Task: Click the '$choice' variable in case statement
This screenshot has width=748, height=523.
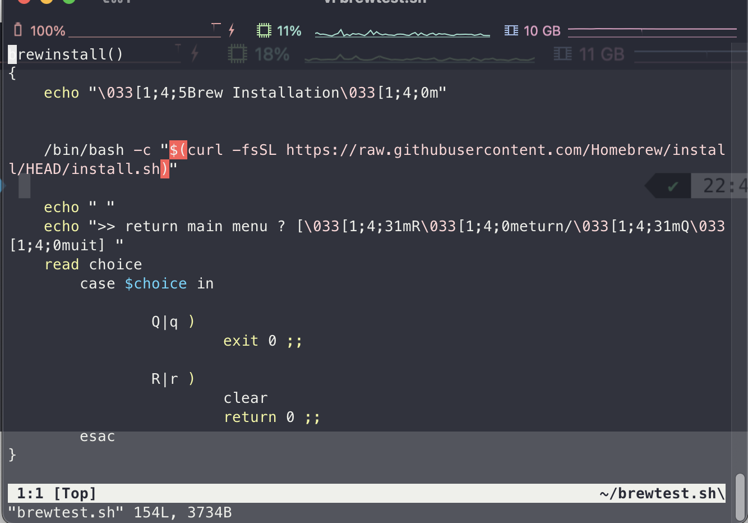Action: (x=156, y=283)
